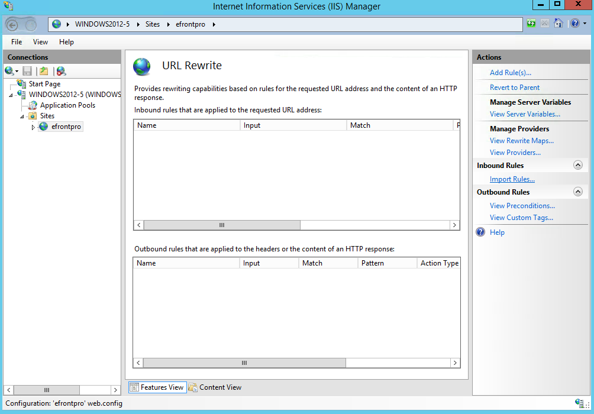Click the inbound rules horizontal scrollbar right arrow
Viewport: 594px width, 414px height.
pos(454,225)
